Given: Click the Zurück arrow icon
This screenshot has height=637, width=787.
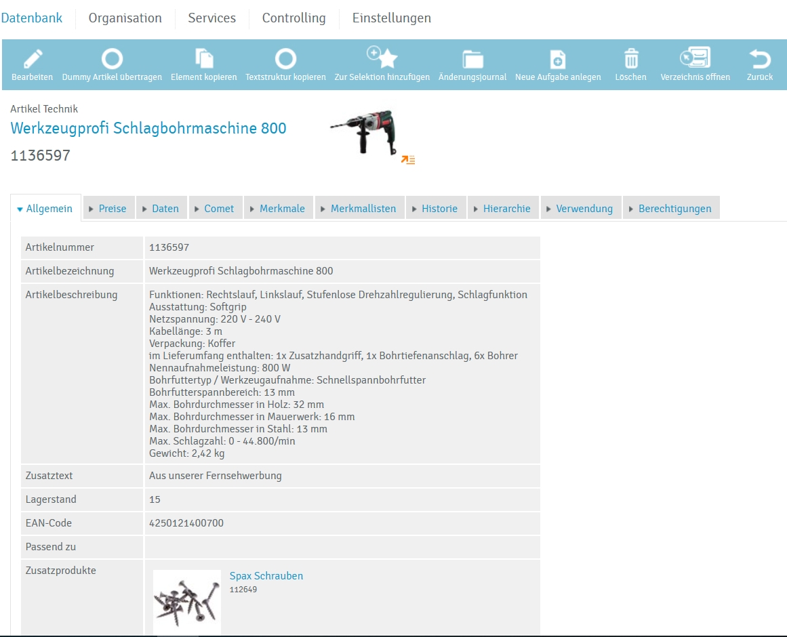Looking at the screenshot, I should click(x=760, y=59).
